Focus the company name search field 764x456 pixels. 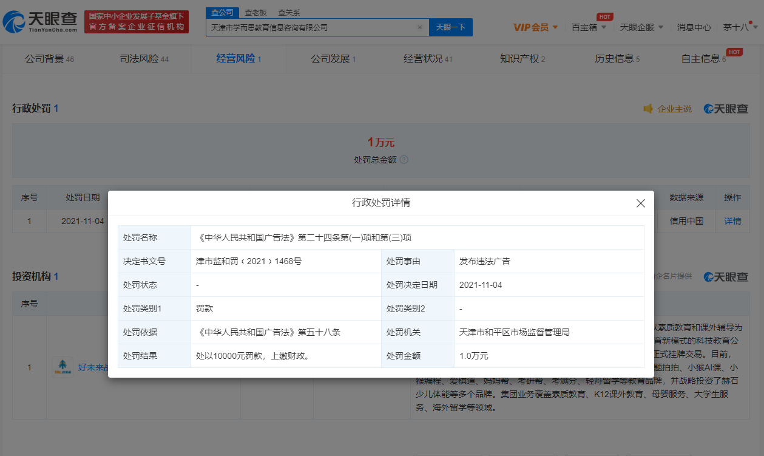(309, 27)
